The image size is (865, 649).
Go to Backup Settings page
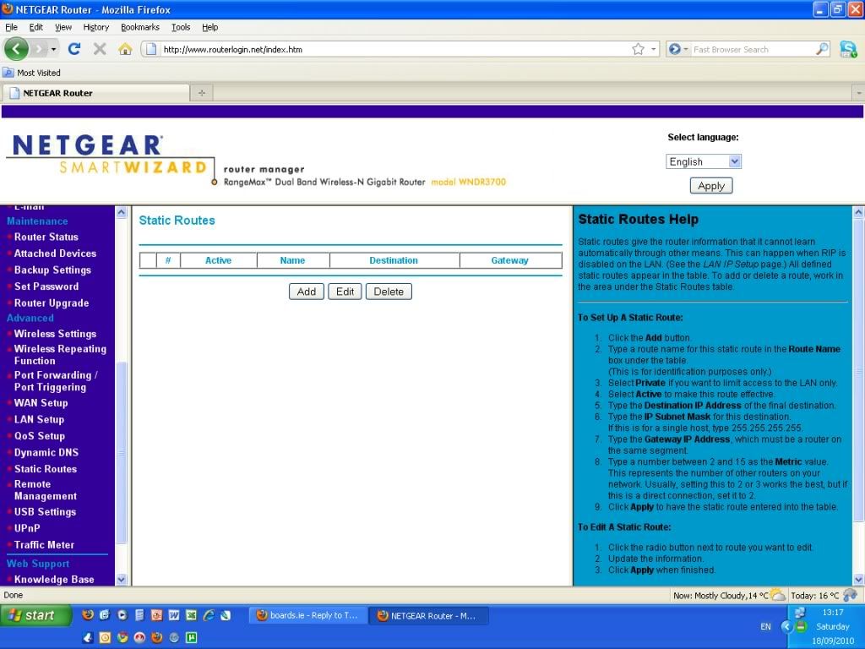pos(52,270)
